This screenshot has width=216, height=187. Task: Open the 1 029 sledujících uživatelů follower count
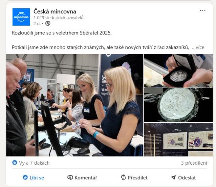click(x=58, y=18)
